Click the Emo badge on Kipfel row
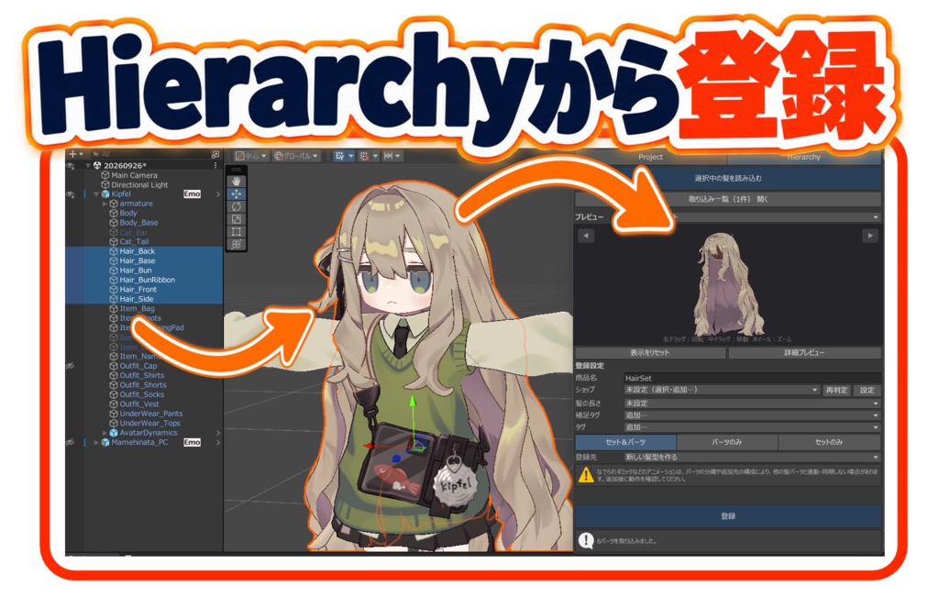The image size is (939, 597). pyautogui.click(x=192, y=194)
